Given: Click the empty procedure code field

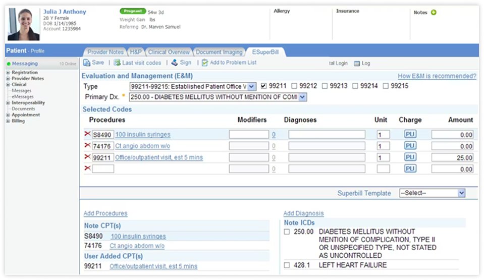Looking at the screenshot, I should (x=103, y=169).
